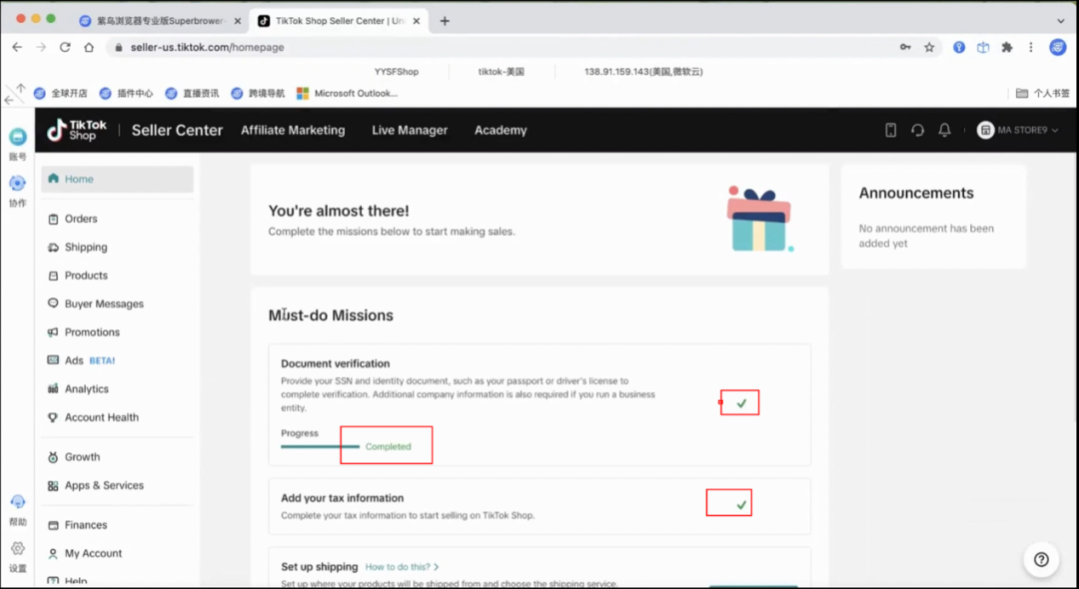
Task: Expand the Chrome tab list chevron
Action: [x=1060, y=21]
